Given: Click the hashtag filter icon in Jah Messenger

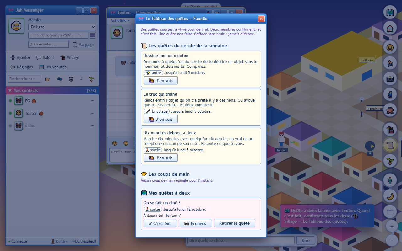Looking at the screenshot, I should click(81, 79).
